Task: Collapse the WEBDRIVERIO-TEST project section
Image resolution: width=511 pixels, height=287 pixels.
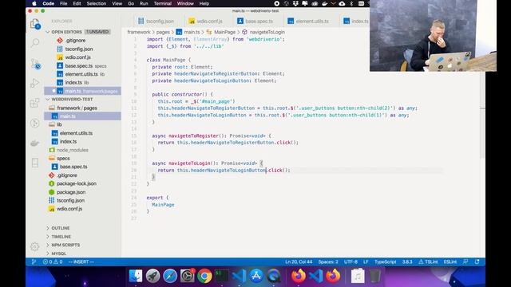Action: tap(72, 99)
